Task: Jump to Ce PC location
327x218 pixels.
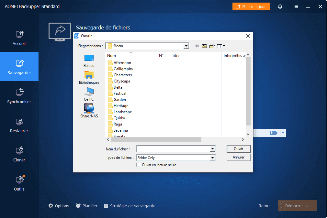Action: pyautogui.click(x=89, y=94)
